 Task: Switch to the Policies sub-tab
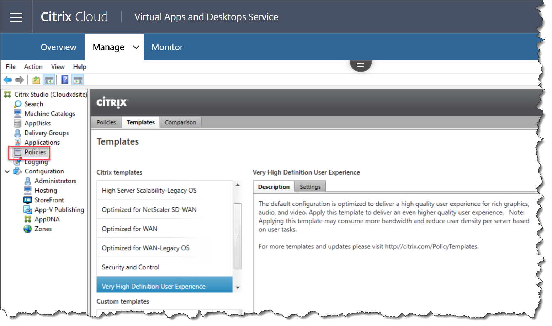click(x=106, y=122)
